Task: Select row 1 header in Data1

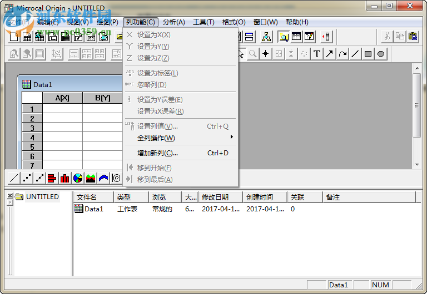Action: (32, 109)
